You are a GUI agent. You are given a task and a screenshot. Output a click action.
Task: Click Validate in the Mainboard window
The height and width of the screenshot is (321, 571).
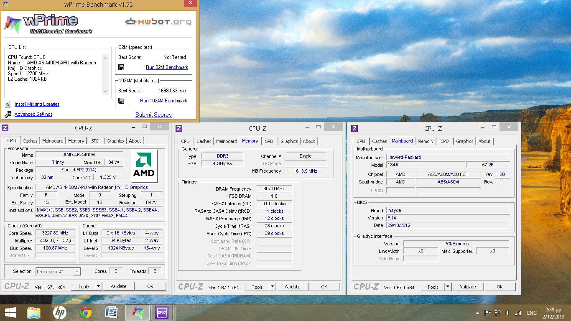468,287
